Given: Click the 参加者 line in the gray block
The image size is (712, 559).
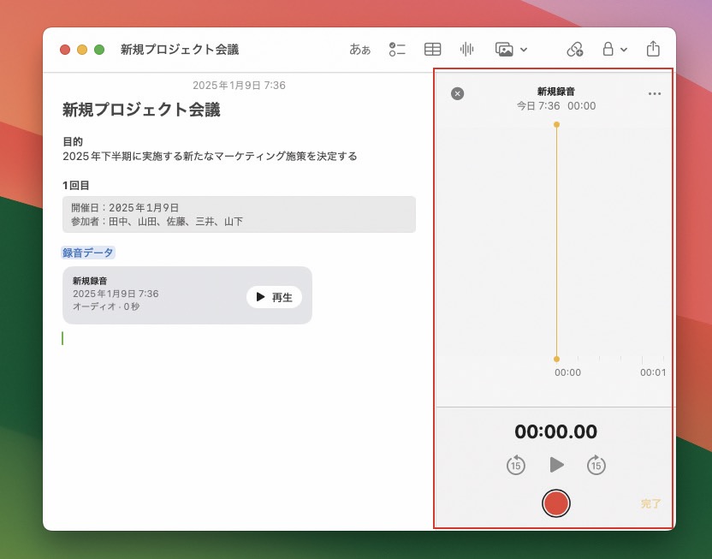Looking at the screenshot, I should click(157, 222).
